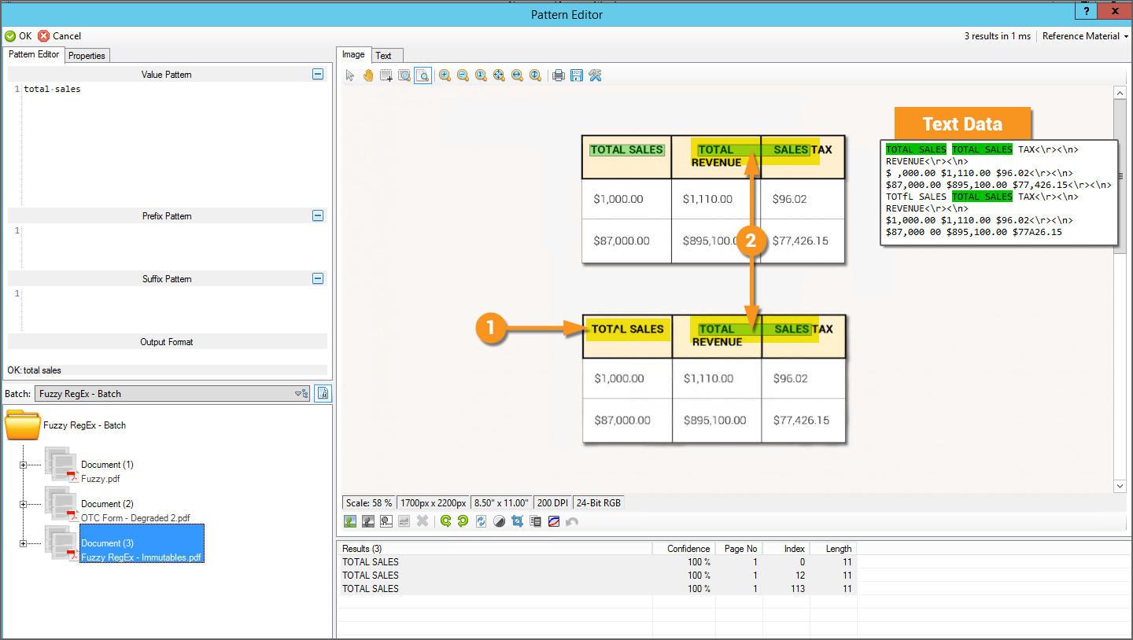Click the print icon in image toolbar
Viewport: 1133px width, 640px height.
[559, 75]
